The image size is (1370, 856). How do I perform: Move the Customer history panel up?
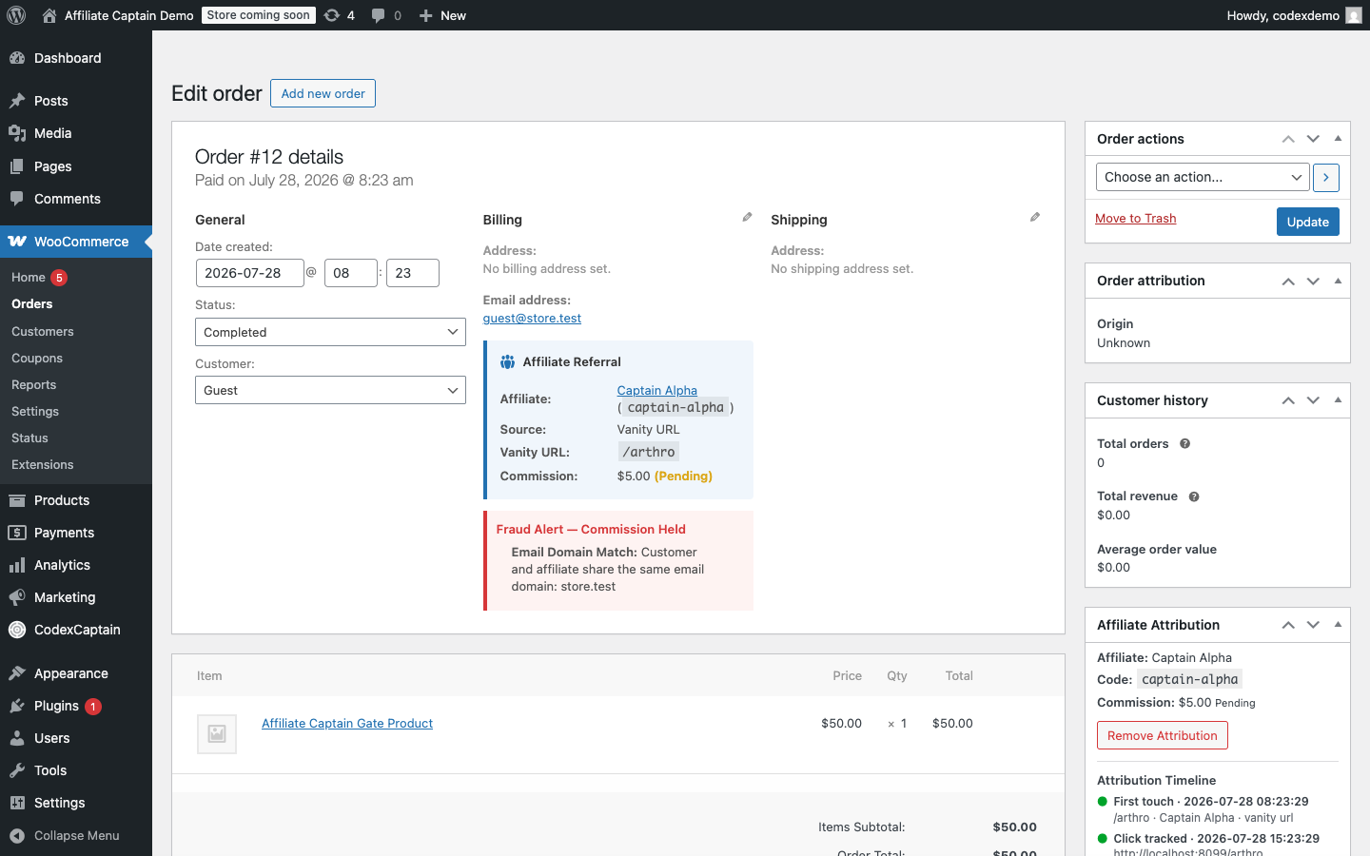pos(1288,400)
